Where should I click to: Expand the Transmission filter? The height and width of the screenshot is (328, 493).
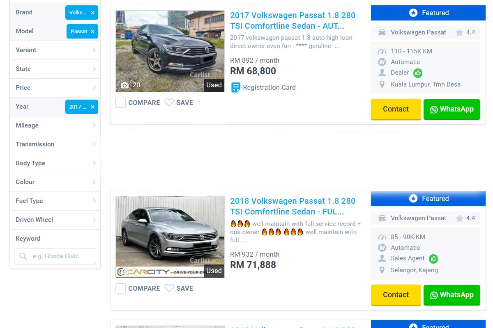pos(55,144)
